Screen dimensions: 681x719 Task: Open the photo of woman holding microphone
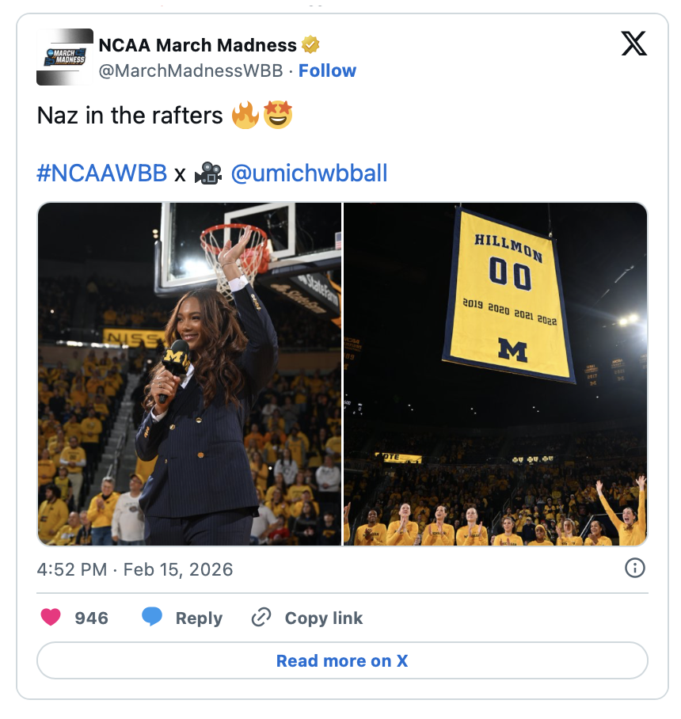190,374
